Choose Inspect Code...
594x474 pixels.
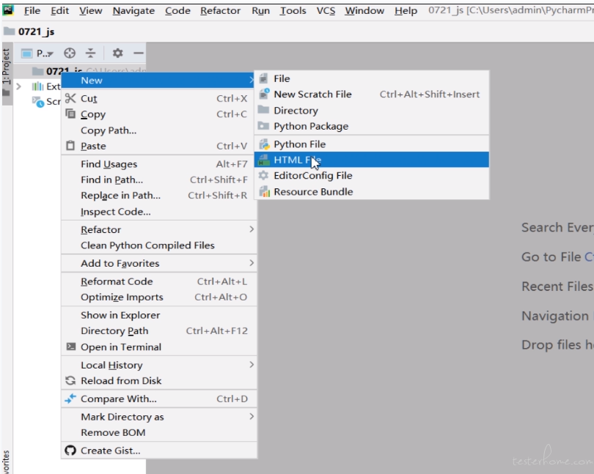158,211
